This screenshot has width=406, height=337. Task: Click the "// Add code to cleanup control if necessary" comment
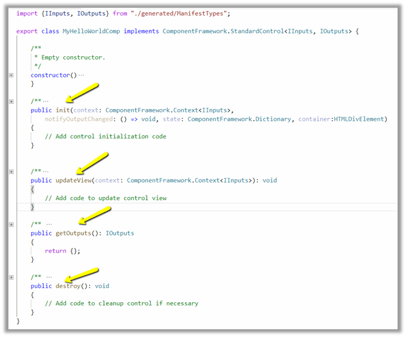(x=122, y=303)
